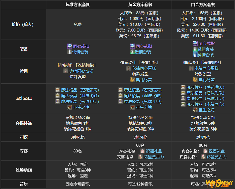Viewport: 235px width, 189px height.
Task: Open 同心戒指 link in 白金方案套餐 column
Action: pyautogui.click(x=206, y=43)
